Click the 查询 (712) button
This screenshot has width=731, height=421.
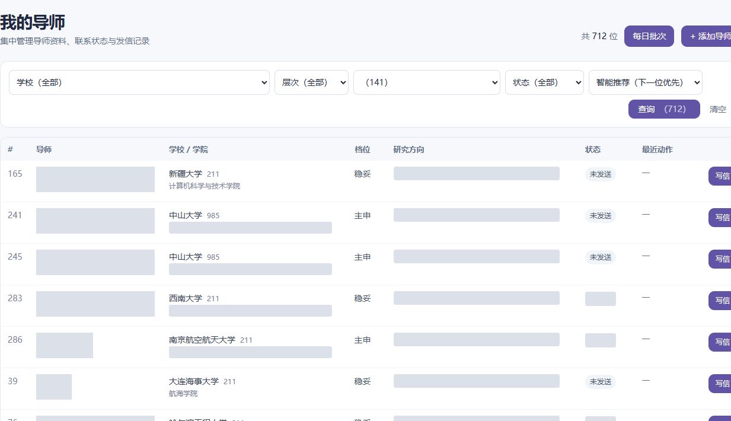(x=664, y=109)
